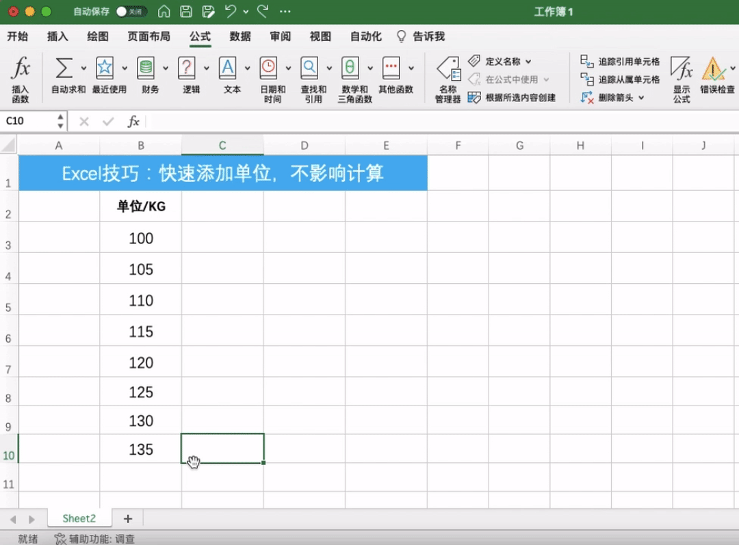The height and width of the screenshot is (545, 739).
Task: Open the Review (审阅) tab
Action: tap(280, 36)
